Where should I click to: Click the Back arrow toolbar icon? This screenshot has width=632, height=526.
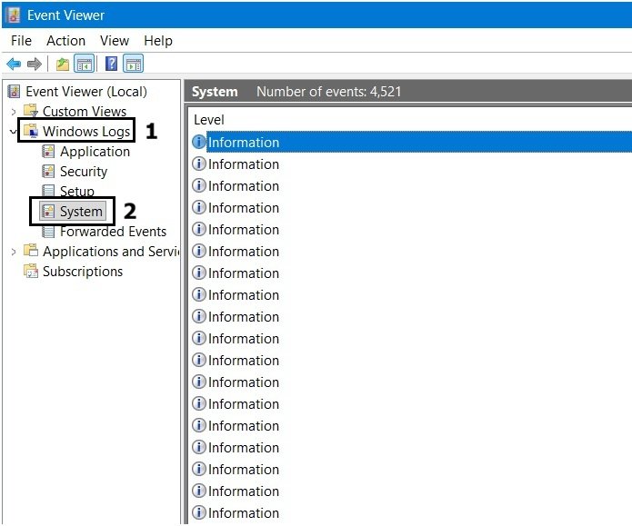click(15, 64)
